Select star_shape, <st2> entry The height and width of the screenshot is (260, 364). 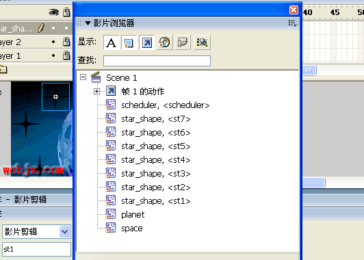[156, 187]
